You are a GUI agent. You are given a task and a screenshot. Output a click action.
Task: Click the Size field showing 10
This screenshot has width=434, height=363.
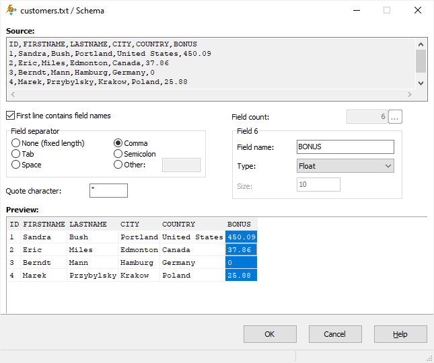click(318, 184)
